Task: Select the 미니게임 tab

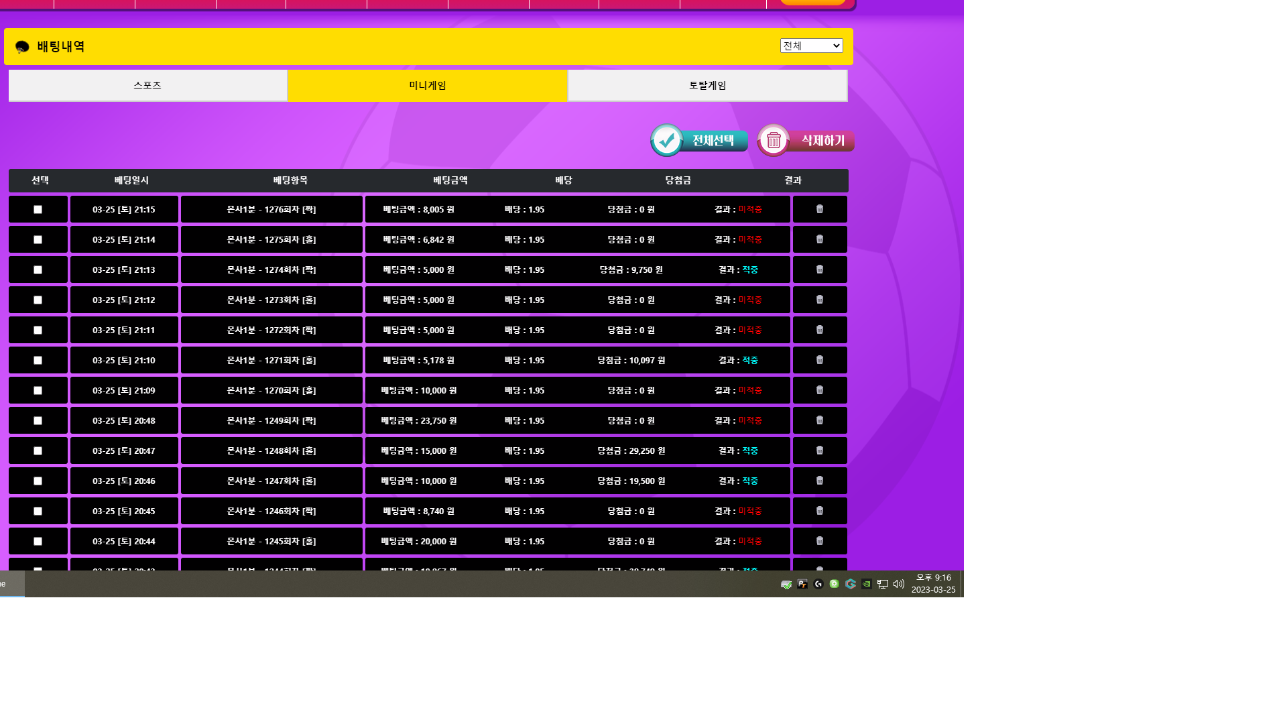Action: pyautogui.click(x=427, y=85)
